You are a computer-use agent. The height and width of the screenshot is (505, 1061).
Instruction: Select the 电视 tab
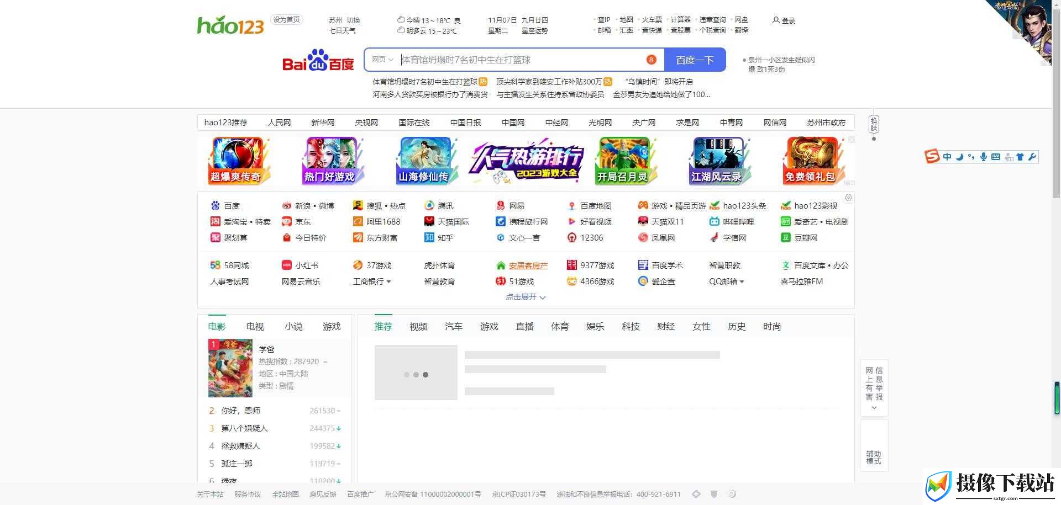(255, 326)
